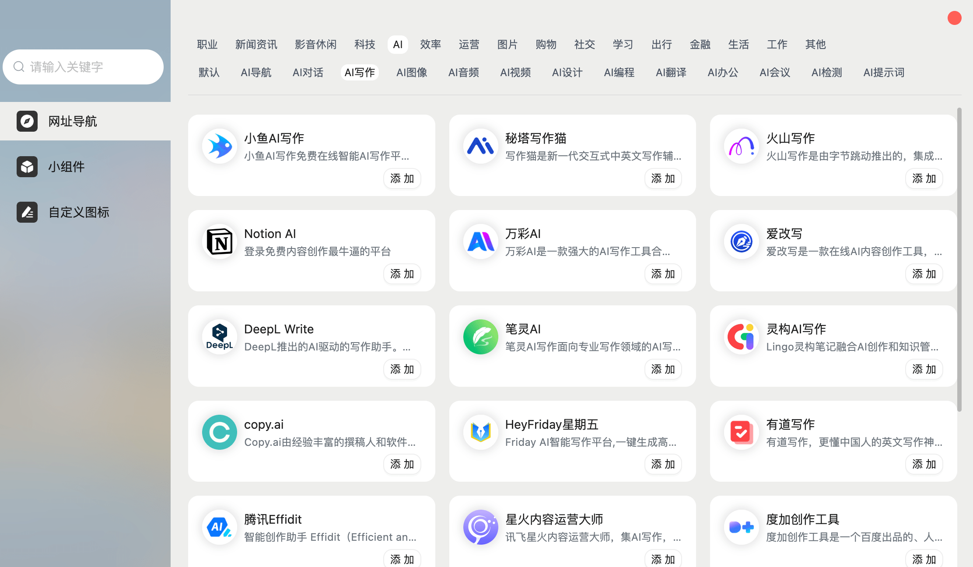
Task: Select the 金融 category tab
Action: click(x=700, y=45)
